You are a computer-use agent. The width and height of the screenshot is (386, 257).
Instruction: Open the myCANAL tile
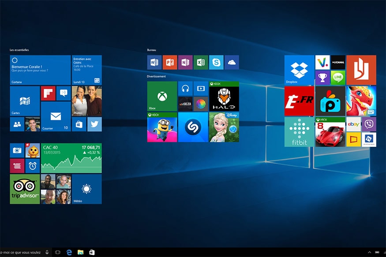(x=338, y=63)
